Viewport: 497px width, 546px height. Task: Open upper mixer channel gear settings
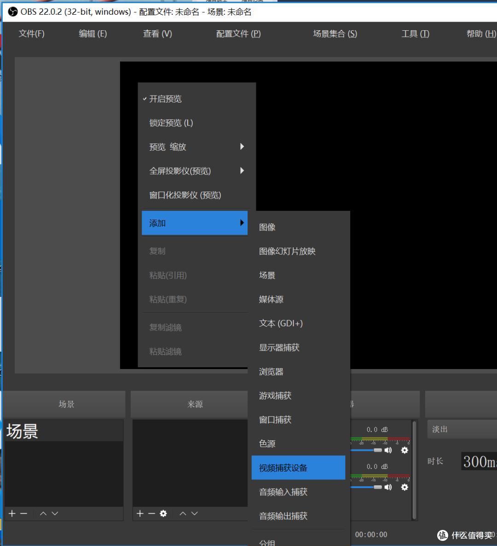click(x=405, y=450)
